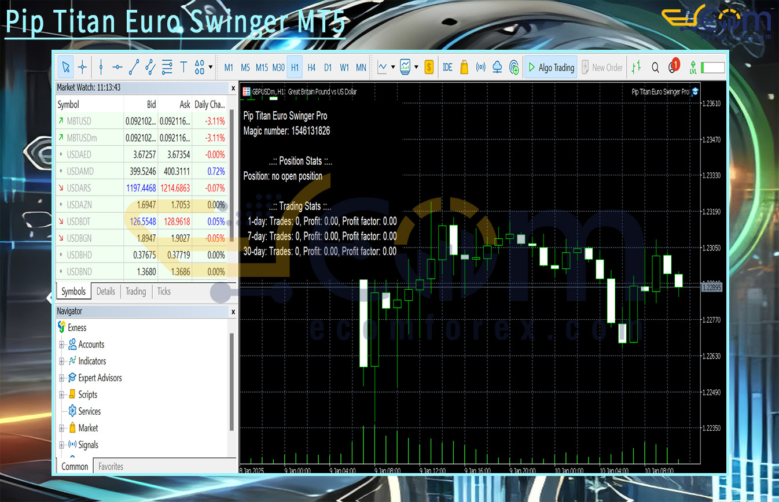Open the Ticks tab
Image resolution: width=779 pixels, height=502 pixels.
click(164, 291)
